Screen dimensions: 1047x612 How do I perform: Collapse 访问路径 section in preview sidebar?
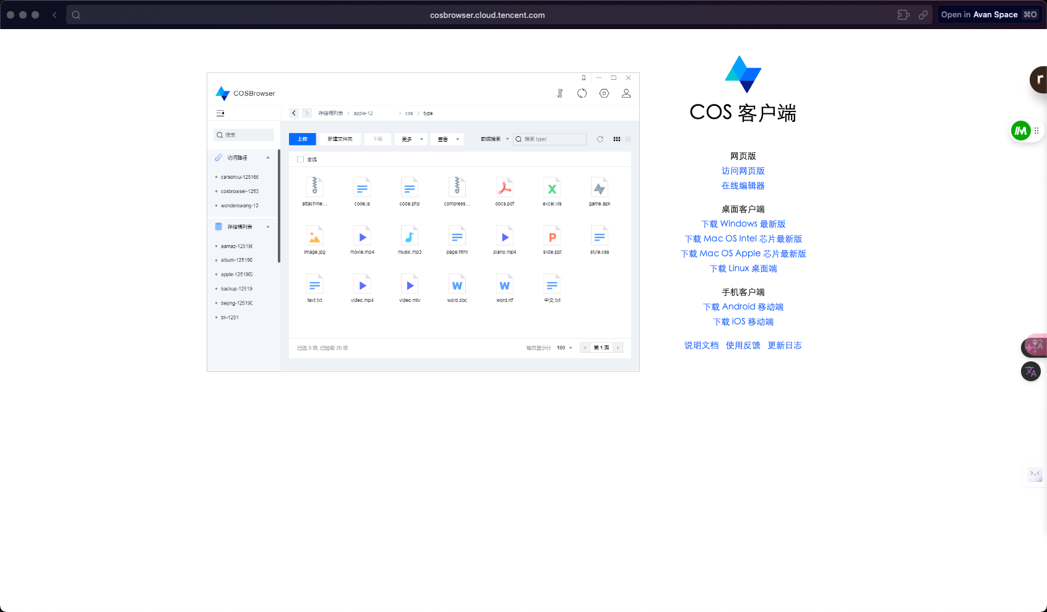click(268, 158)
